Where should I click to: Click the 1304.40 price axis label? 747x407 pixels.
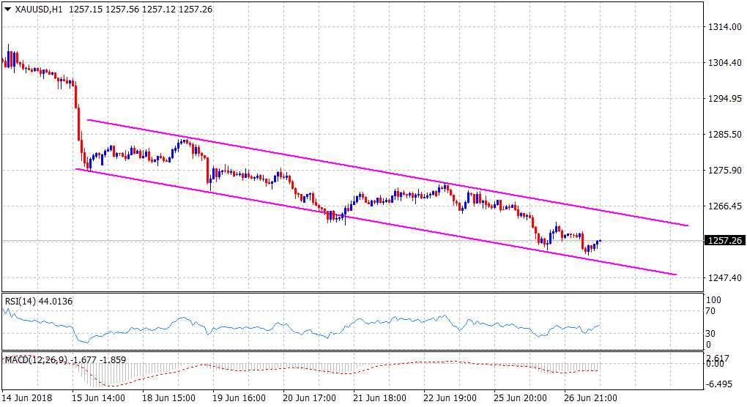721,63
